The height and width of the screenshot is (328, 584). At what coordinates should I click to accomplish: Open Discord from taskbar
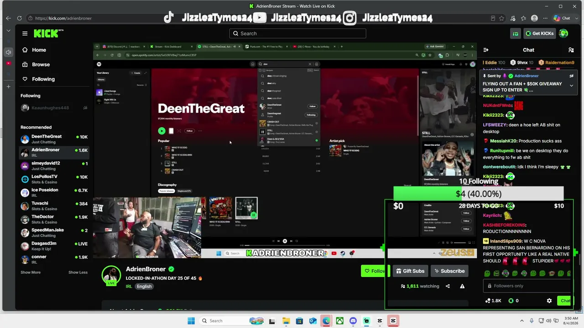tap(353, 321)
